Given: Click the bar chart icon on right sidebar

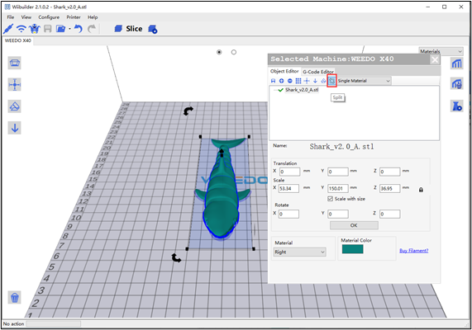Looking at the screenshot, I should click(x=456, y=64).
